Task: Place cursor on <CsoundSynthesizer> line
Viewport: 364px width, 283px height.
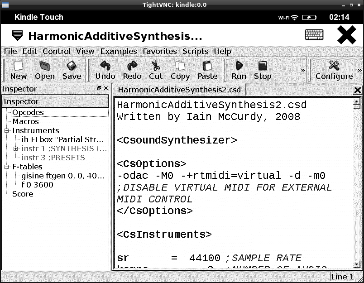Action: point(177,140)
